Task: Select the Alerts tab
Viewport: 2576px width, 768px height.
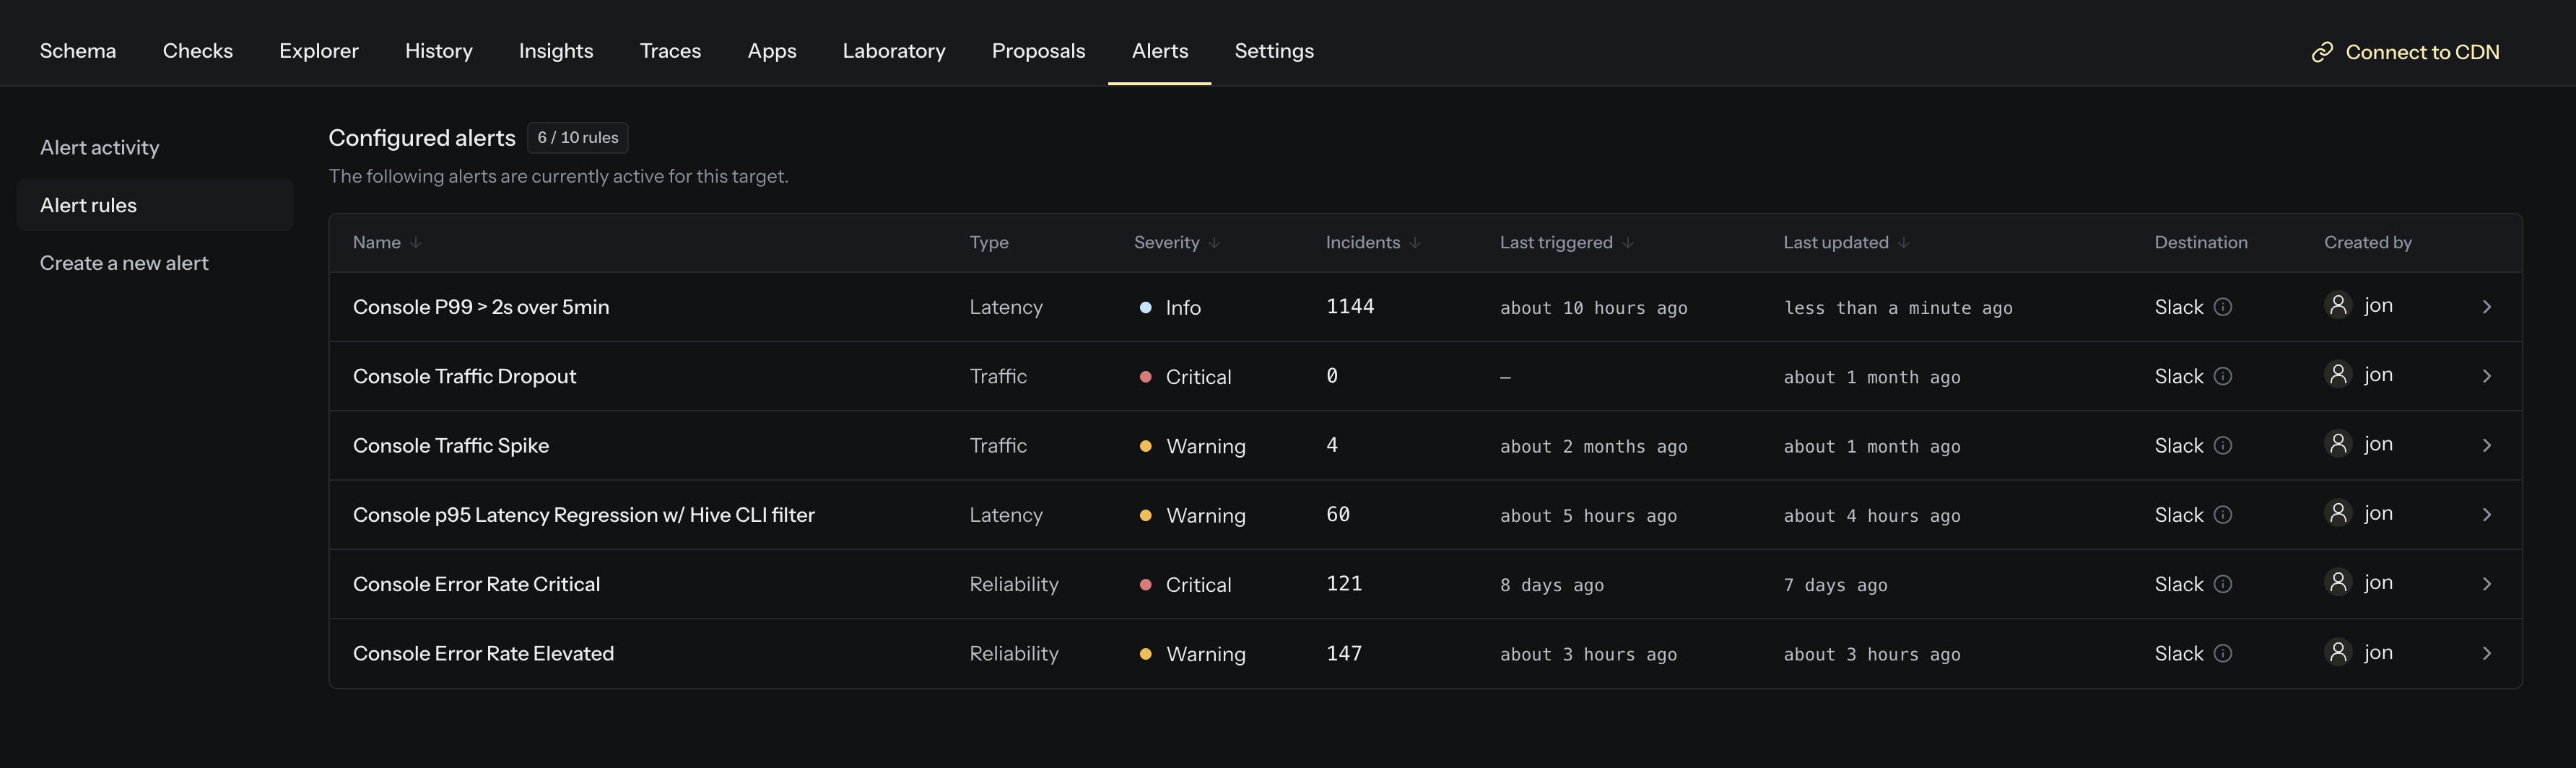Action: [x=1160, y=51]
